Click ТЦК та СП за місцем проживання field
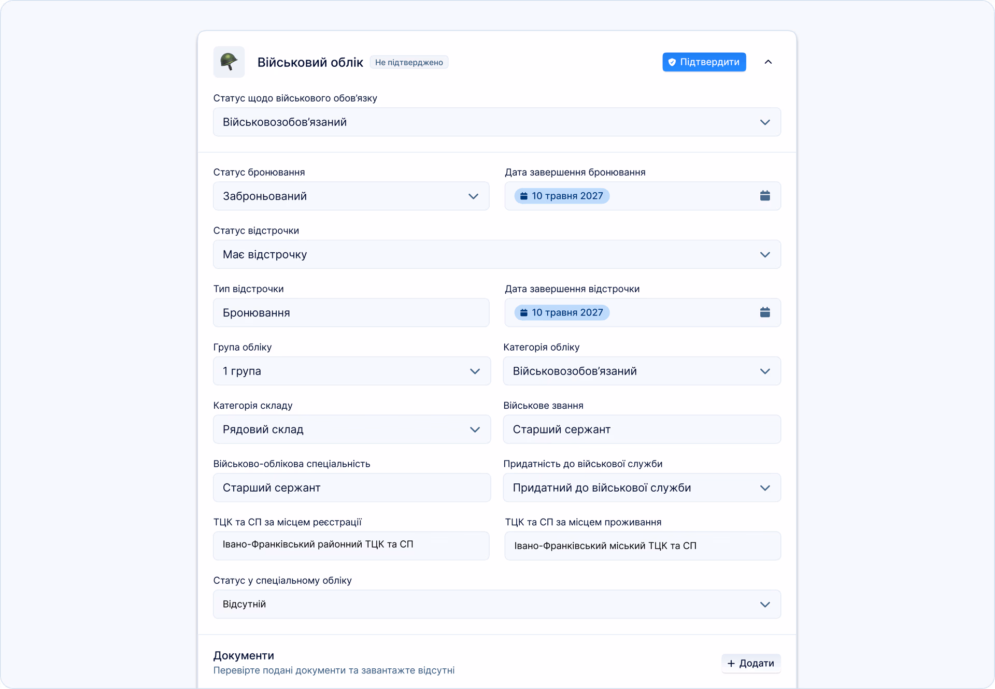The width and height of the screenshot is (995, 689). pyautogui.click(x=643, y=546)
